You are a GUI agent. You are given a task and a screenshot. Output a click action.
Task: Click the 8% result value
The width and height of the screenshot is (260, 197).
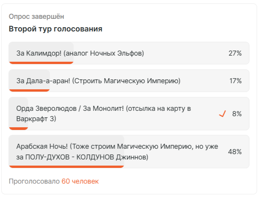237,114
